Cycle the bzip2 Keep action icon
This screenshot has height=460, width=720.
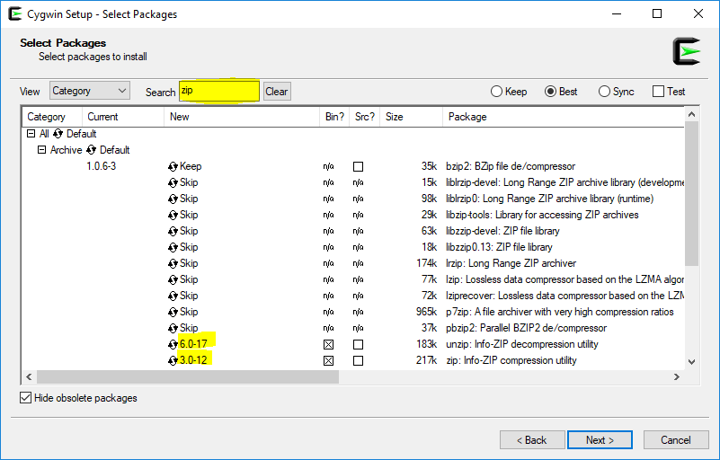point(173,166)
